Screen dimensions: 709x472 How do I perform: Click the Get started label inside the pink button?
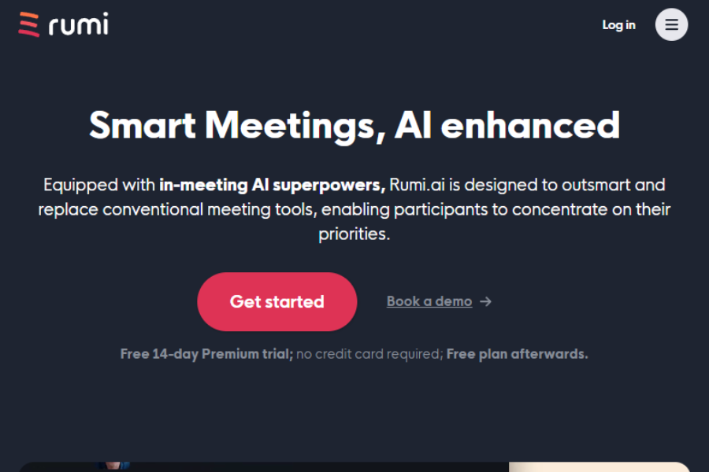[277, 301]
